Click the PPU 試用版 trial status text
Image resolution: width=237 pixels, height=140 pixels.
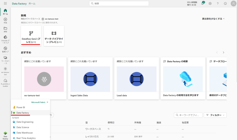[192, 4]
